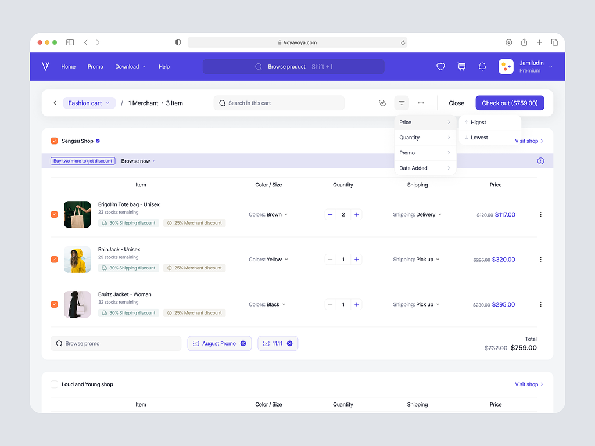Remove the August Promo tag
The image size is (595, 446).
coord(243,344)
